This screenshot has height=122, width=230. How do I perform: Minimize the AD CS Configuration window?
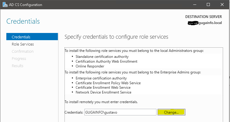point(194,5)
